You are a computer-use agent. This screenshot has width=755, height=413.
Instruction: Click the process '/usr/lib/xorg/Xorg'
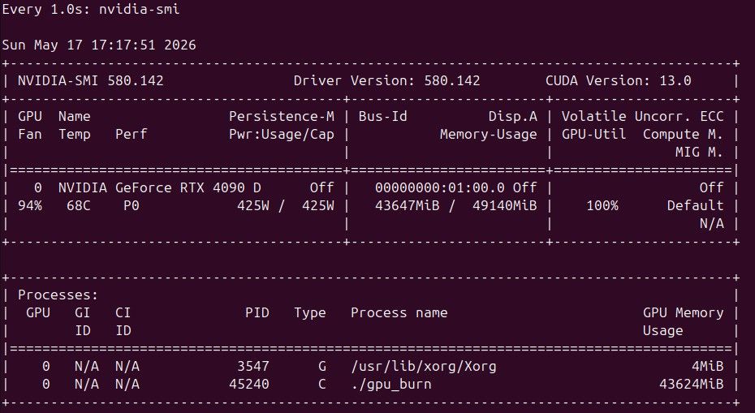(424, 366)
